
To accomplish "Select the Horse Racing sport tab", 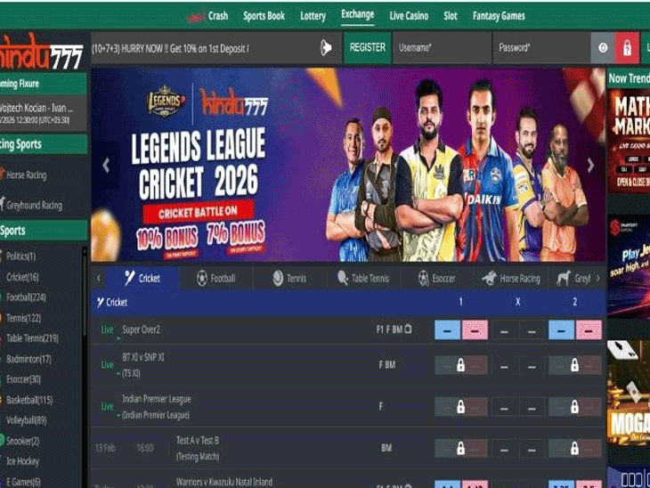I will coord(511,278).
